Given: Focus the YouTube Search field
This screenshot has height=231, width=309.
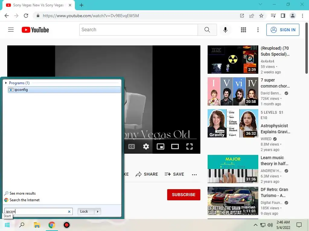Looking at the screenshot, I should click(x=139, y=30).
